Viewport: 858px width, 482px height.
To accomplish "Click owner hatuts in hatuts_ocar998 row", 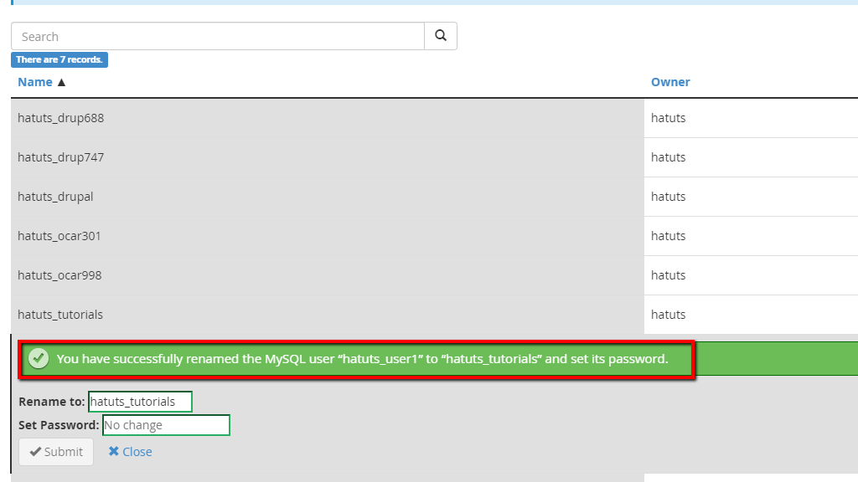I will click(x=668, y=275).
